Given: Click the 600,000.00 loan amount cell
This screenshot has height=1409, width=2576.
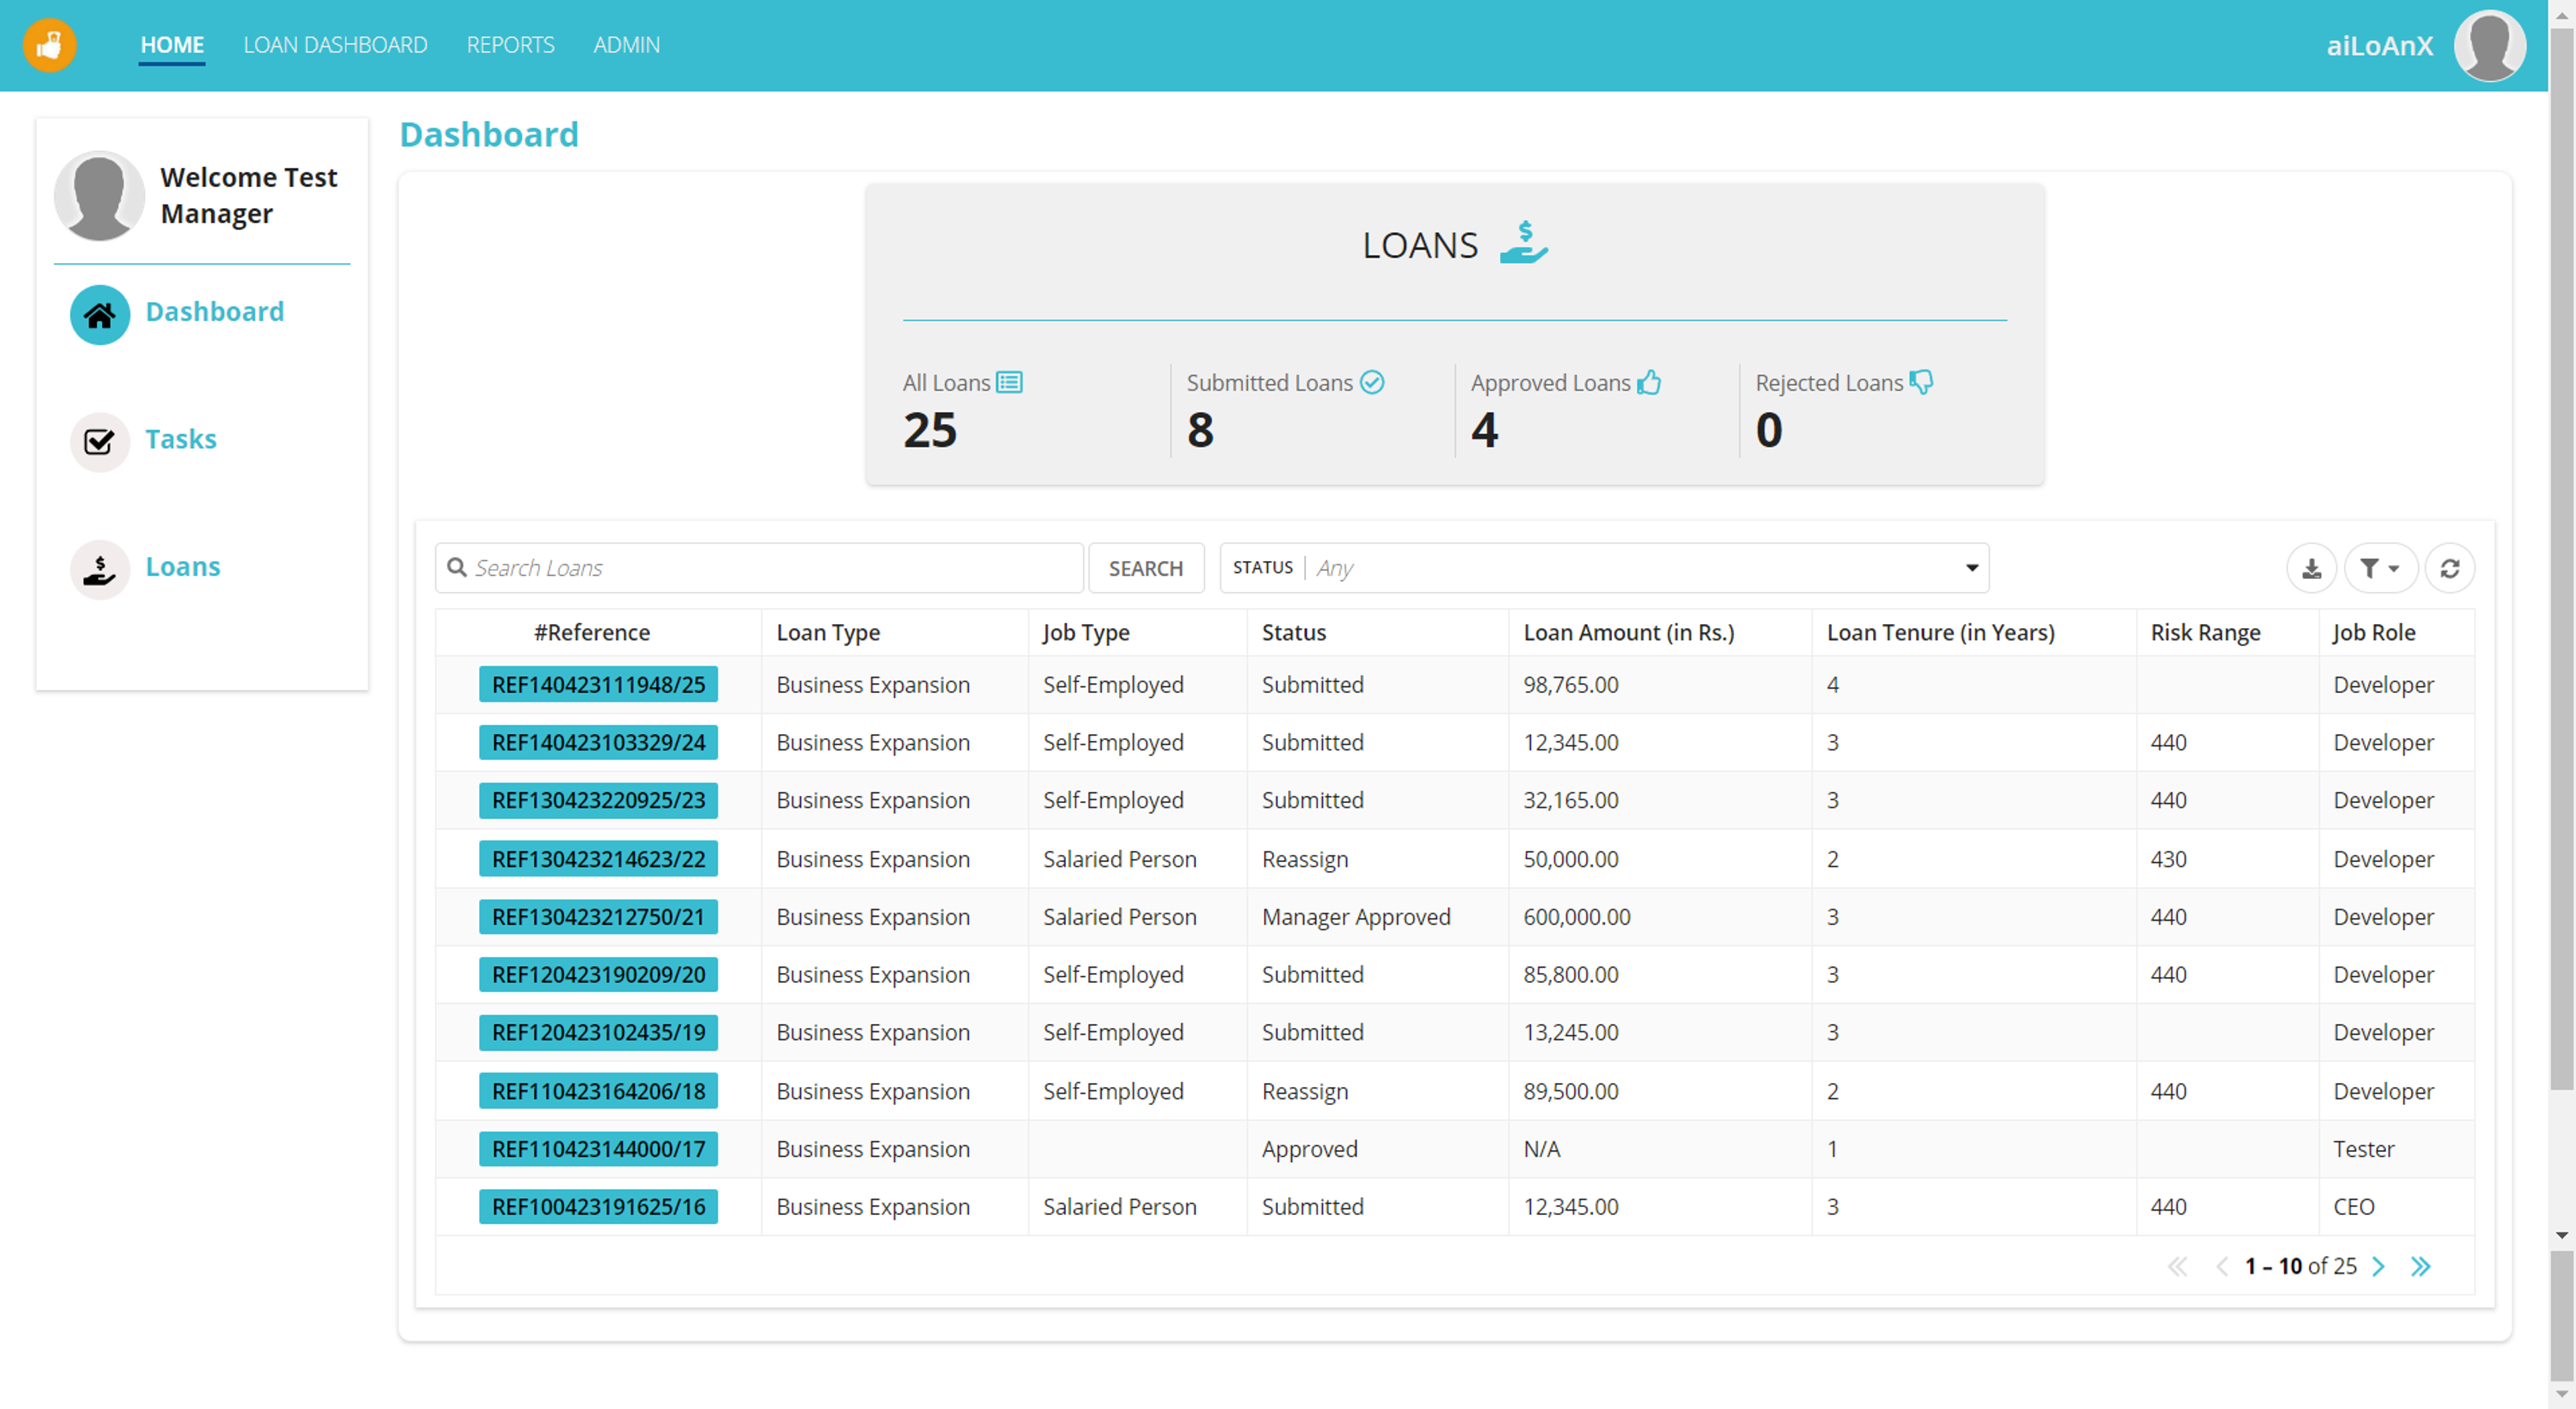Looking at the screenshot, I should [1577, 917].
